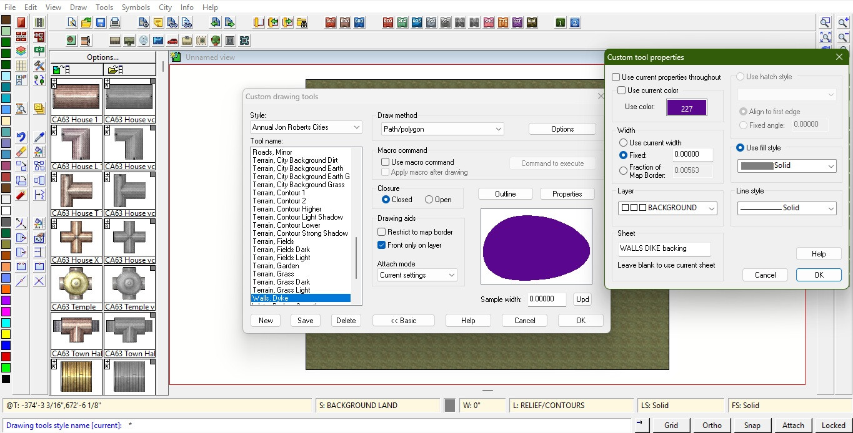Click the Print toolbar icon
This screenshot has height=433, width=853.
[115, 22]
